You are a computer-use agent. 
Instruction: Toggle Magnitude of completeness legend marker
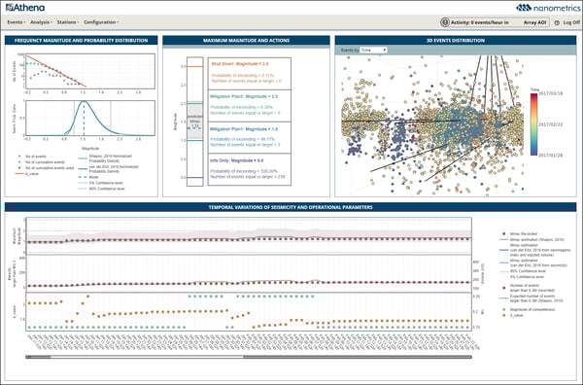503,309
